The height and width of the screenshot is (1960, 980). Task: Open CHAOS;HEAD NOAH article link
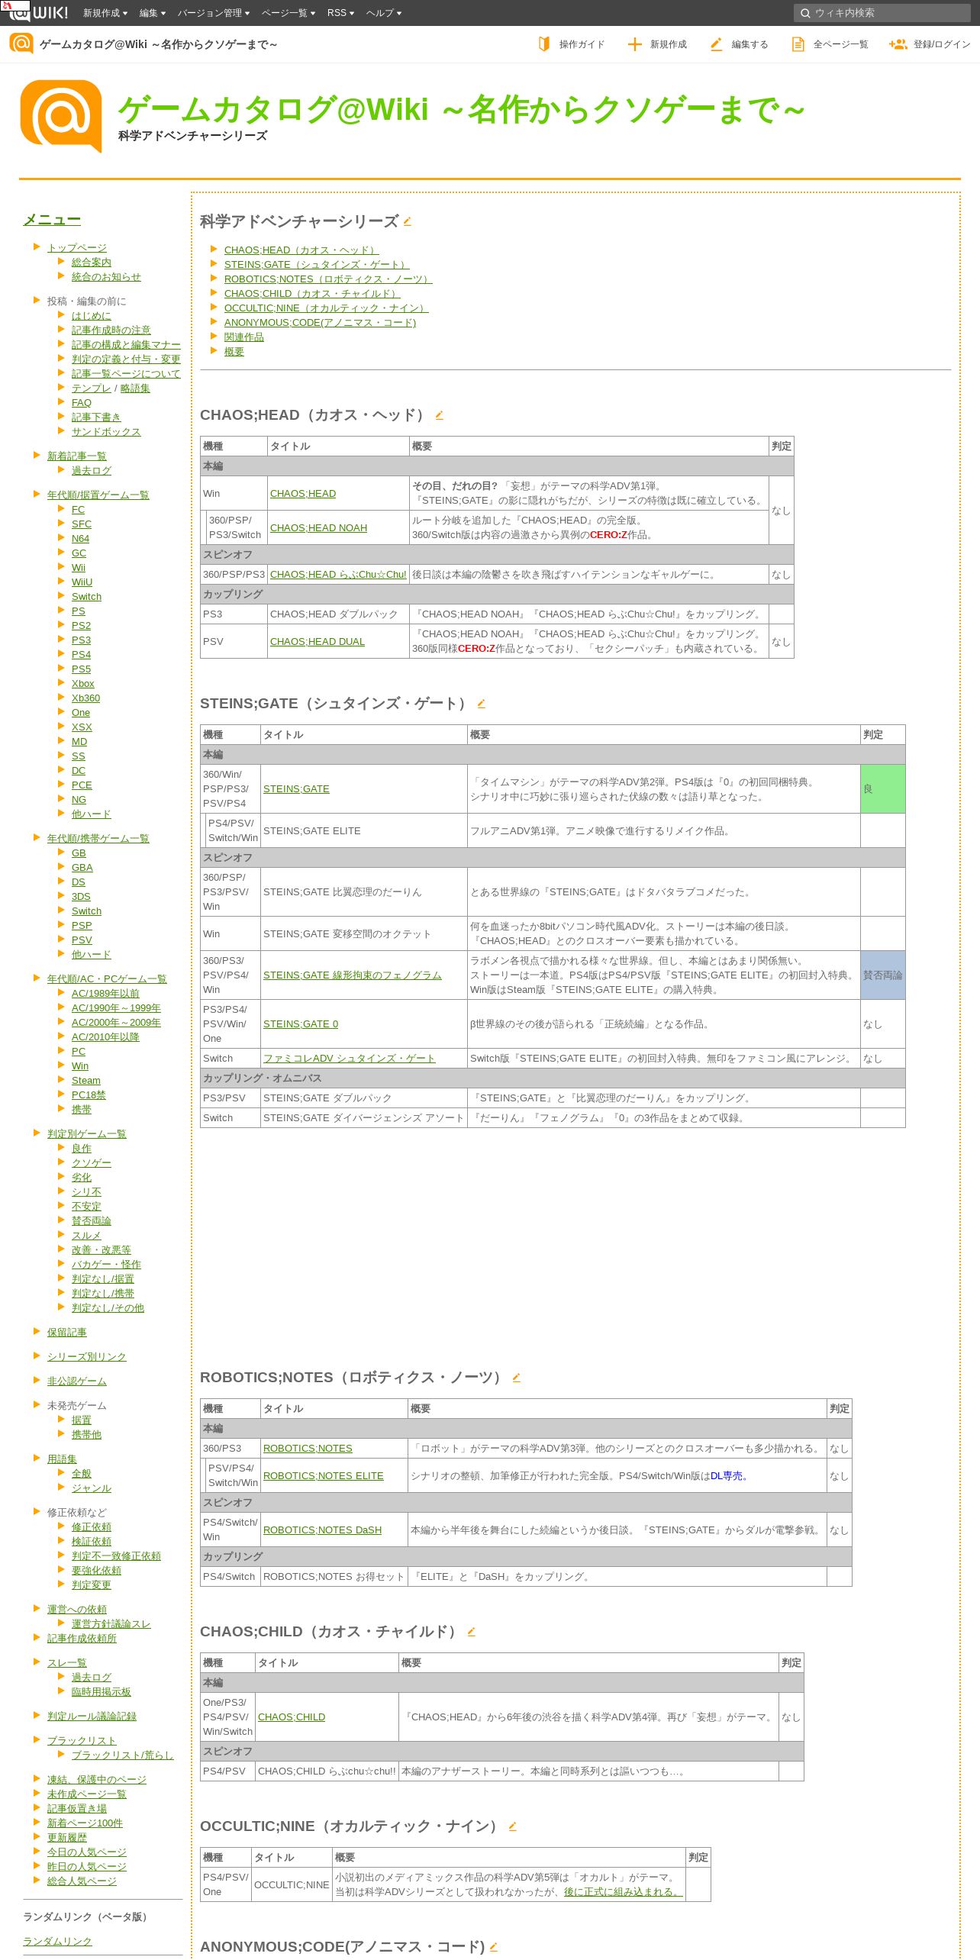point(318,528)
